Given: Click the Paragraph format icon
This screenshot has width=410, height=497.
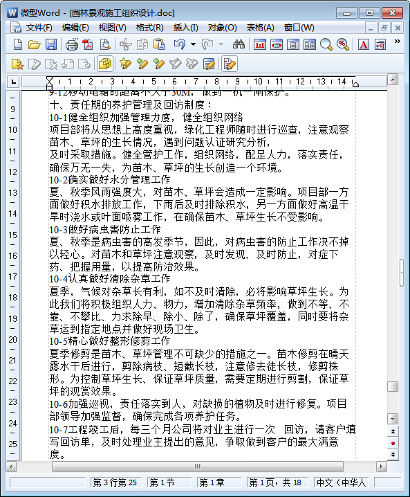Looking at the screenshot, I should pos(380,45).
